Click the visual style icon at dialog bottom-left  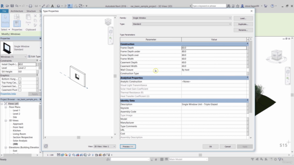[x=46, y=146]
